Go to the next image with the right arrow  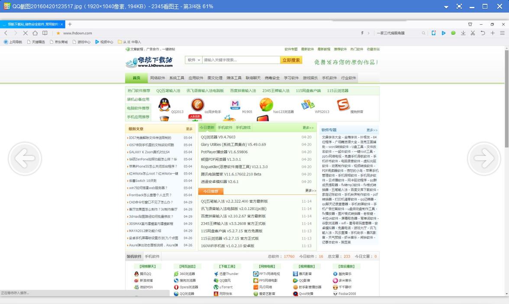(x=484, y=158)
